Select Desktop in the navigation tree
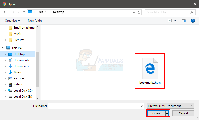Image resolution: width=199 pixels, height=120 pixels. (x=16, y=54)
